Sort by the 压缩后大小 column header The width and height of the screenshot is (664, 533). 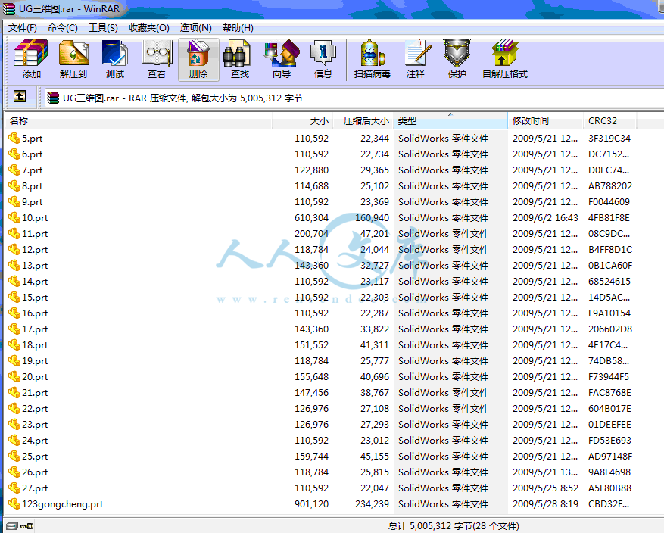(363, 120)
